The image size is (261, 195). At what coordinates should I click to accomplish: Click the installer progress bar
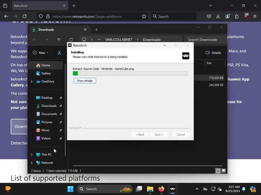pos(130,73)
